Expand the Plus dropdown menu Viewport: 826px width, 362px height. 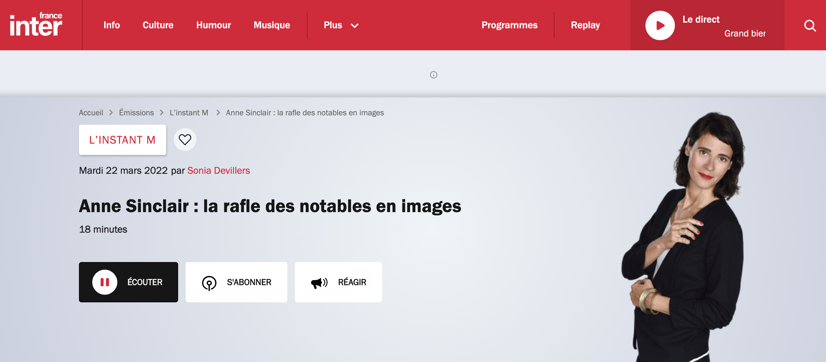[x=341, y=25]
